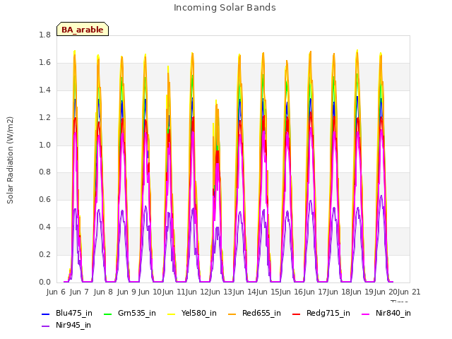Image resolution: width=452 pixels, height=339 pixels.
Task: Click the BA_arable annotation tag
Action: coord(83,29)
